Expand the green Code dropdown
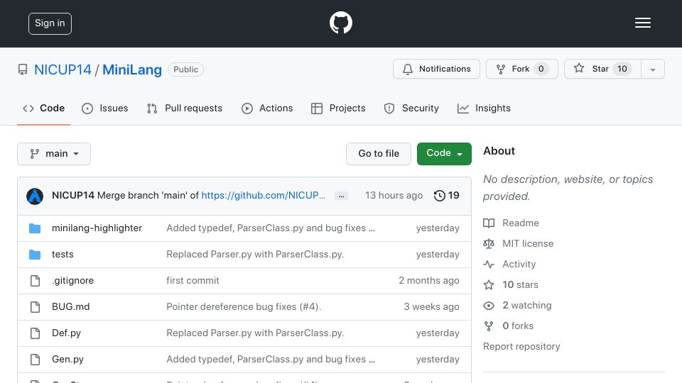 [x=444, y=154]
